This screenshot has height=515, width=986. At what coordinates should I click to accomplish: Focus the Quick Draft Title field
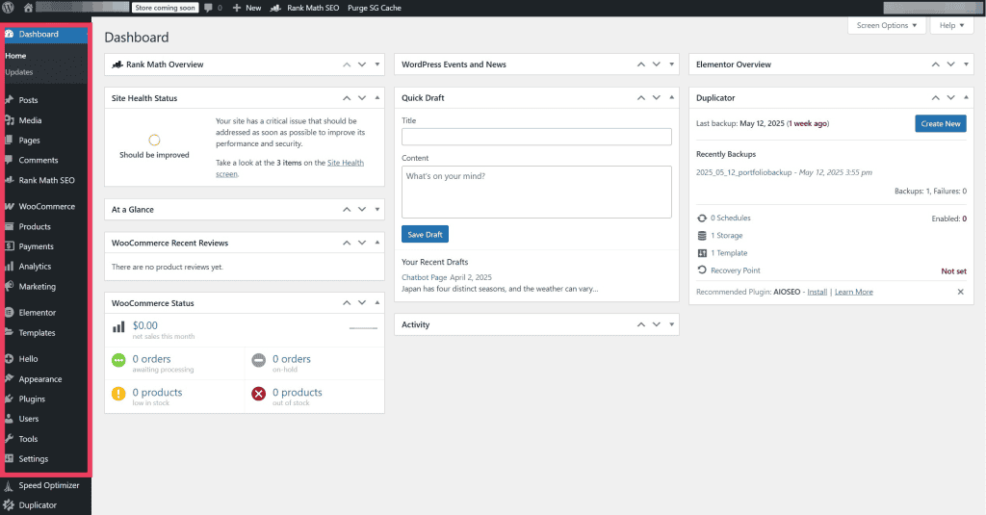pyautogui.click(x=536, y=137)
